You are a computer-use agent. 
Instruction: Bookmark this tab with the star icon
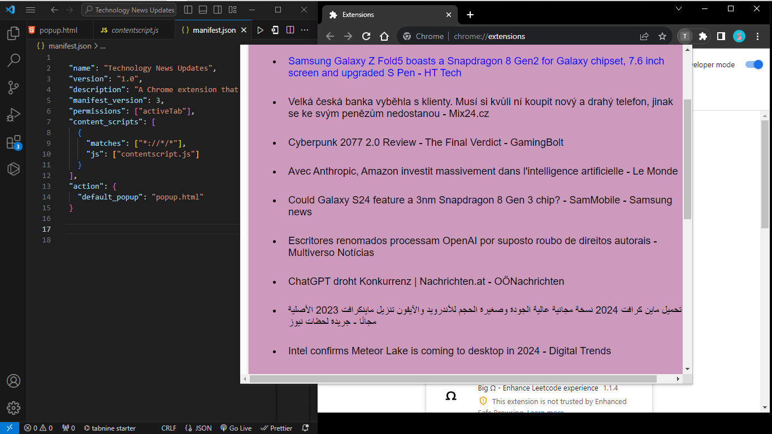coord(662,36)
